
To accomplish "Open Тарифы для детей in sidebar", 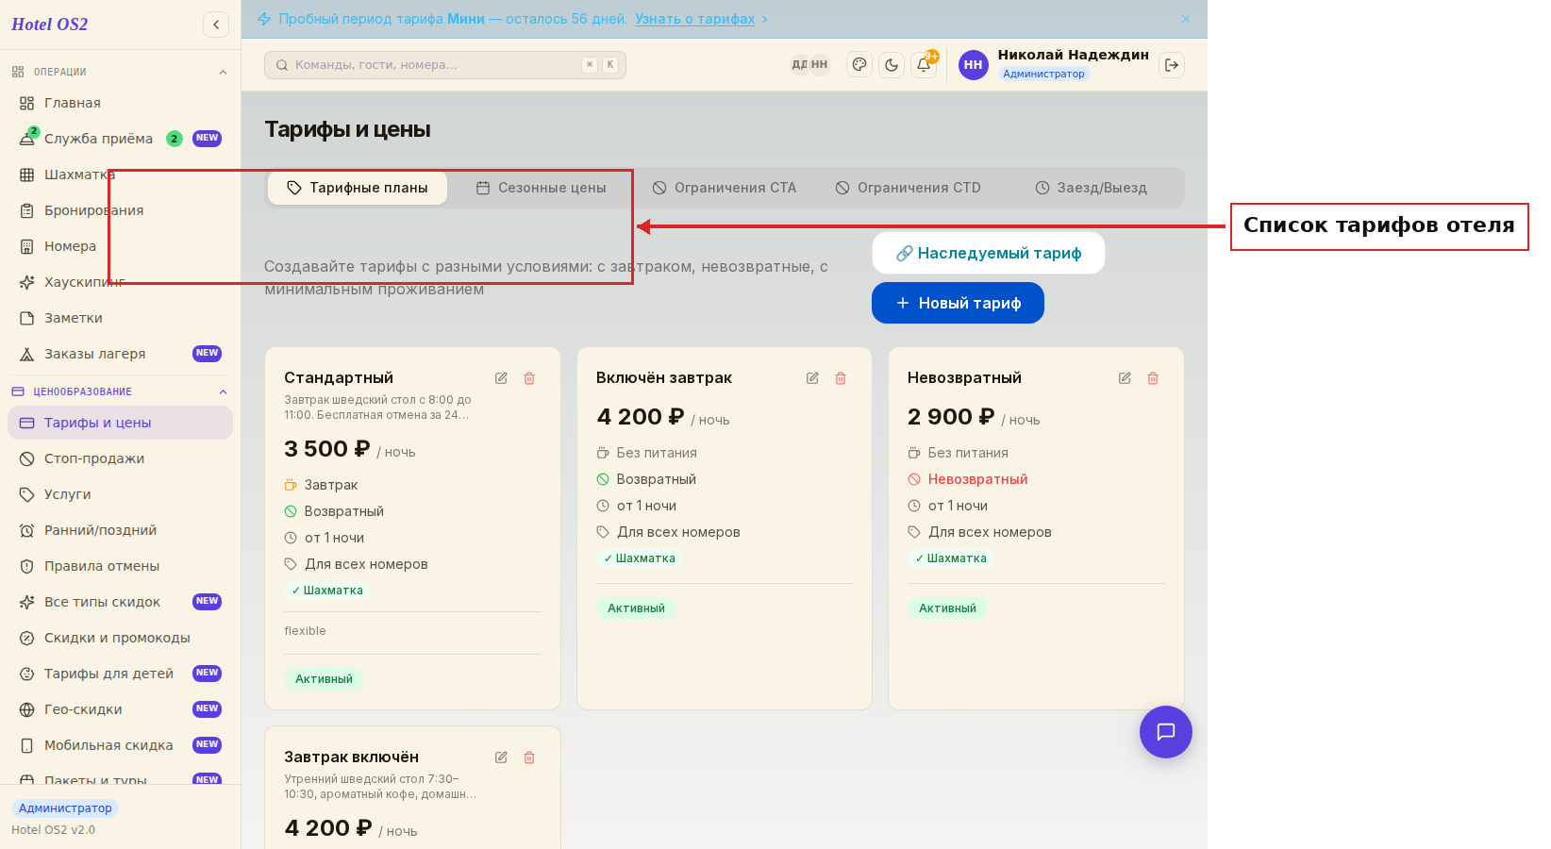I will pyautogui.click(x=120, y=674).
